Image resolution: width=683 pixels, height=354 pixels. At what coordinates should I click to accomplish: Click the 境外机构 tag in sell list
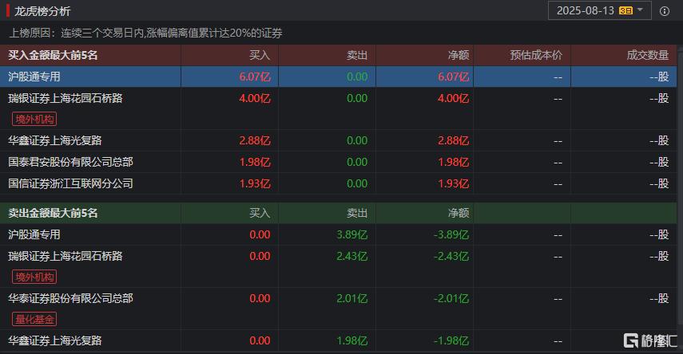coord(34,277)
